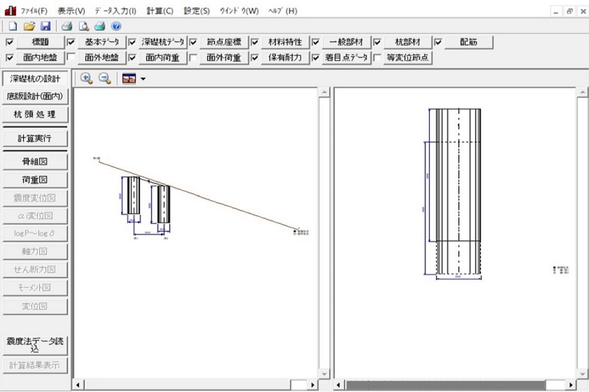Open the 表示(V) menu
The image size is (589, 392).
(71, 11)
